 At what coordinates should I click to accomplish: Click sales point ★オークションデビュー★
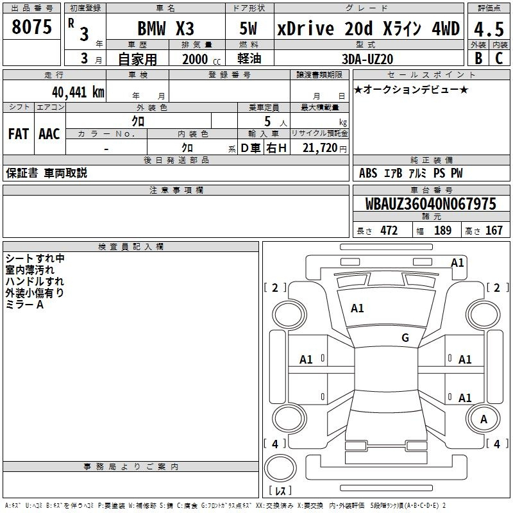[x=411, y=90]
